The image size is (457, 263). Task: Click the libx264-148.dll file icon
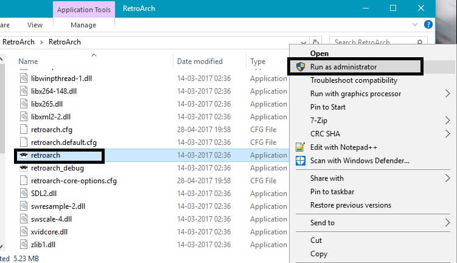click(24, 91)
